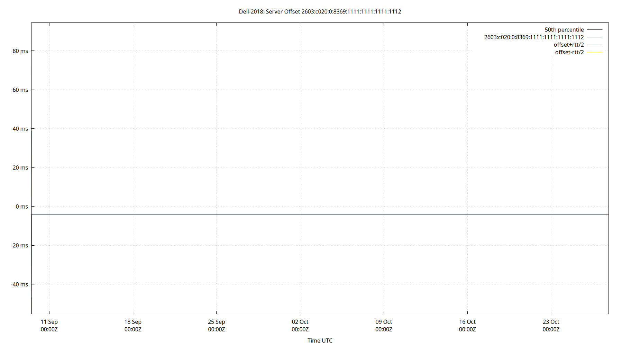Select legend entry 2603:c020:0:8369:1111:1111:1111:1112

[x=534, y=37]
